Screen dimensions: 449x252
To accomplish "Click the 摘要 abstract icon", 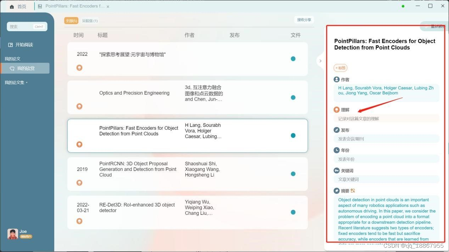I will coord(337,191).
